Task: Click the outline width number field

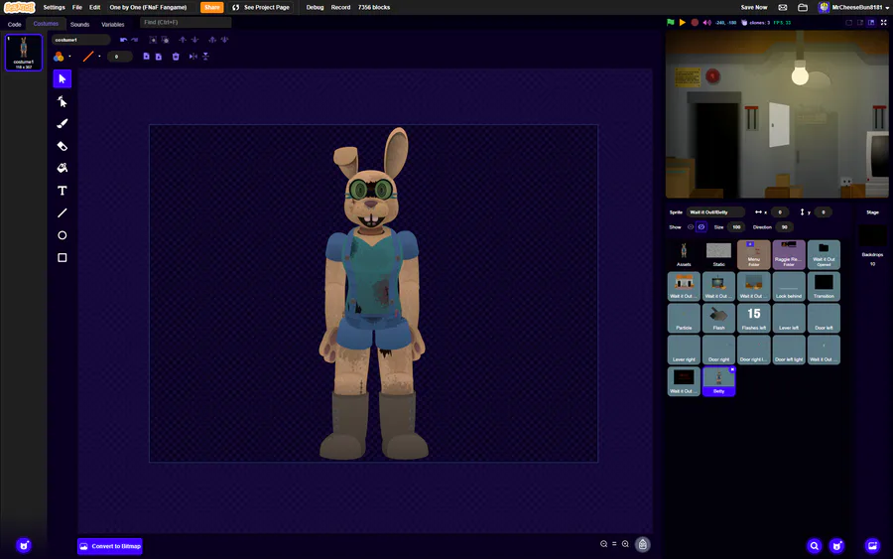Action: click(x=120, y=57)
